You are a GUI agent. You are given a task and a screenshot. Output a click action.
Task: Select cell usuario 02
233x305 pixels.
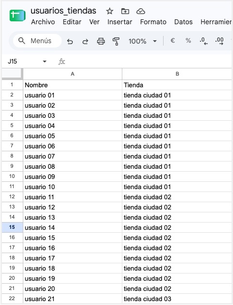click(x=73, y=105)
